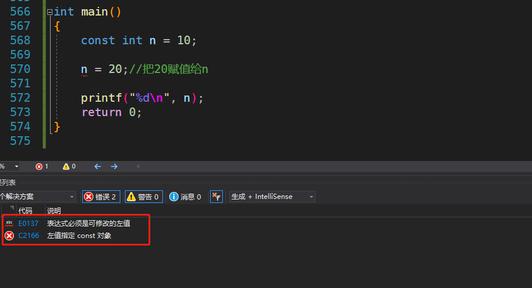The width and height of the screenshot is (532, 288).
Task: Click the red error icon beside C2166
Action: click(x=9, y=236)
